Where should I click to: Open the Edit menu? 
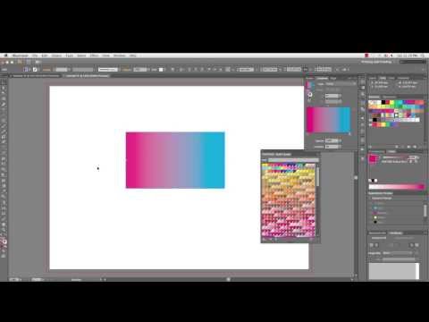(45, 55)
